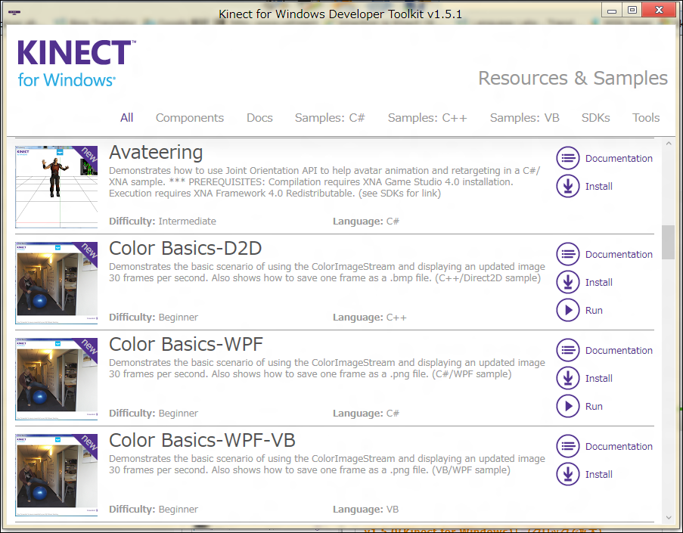Screen dimensions: 683x533
Task: Click the Install label for Color Basics-D2D
Action: click(x=599, y=282)
